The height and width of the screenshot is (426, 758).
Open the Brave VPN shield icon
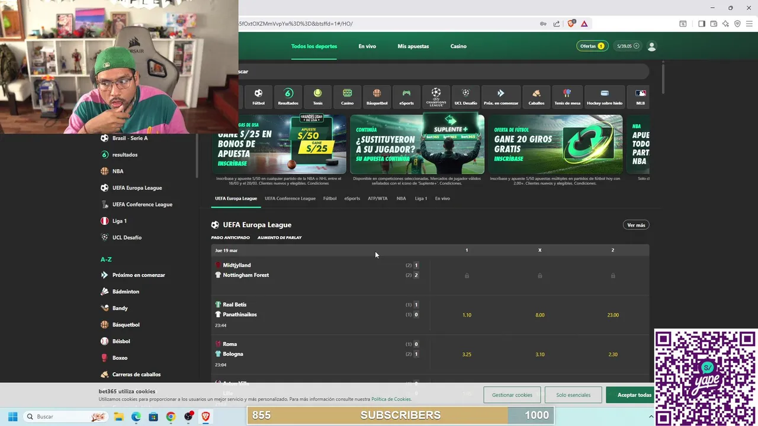pyautogui.click(x=737, y=24)
